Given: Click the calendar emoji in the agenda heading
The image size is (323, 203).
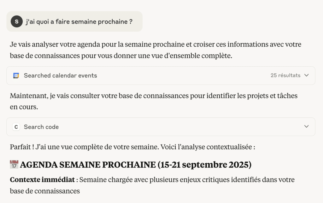Looking at the screenshot, I should [x=14, y=165].
